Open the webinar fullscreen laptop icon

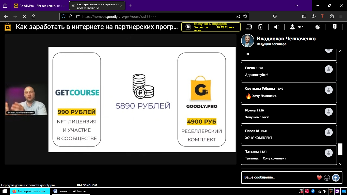[249, 27]
